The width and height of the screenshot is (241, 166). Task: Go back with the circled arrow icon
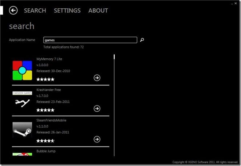(x=13, y=11)
